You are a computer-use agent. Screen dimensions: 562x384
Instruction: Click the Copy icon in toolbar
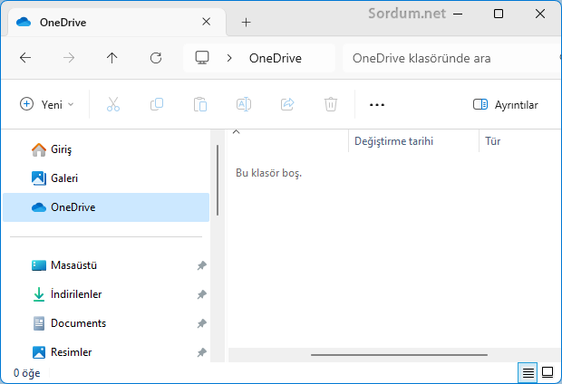click(157, 104)
